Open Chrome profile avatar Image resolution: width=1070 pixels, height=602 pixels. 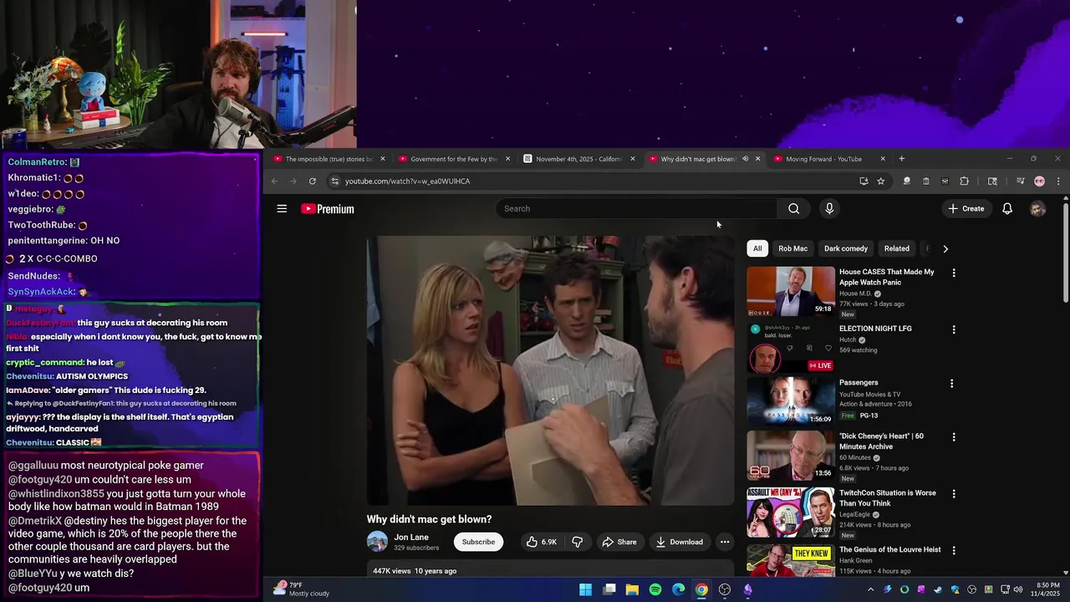tap(1039, 181)
